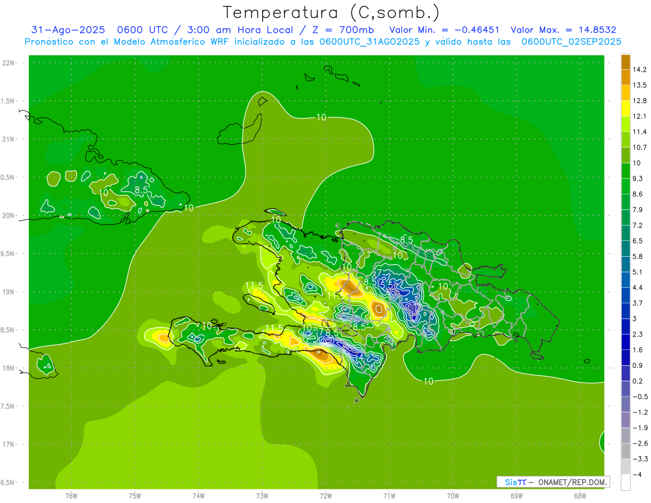Click the '17N' latitude axis label
The image size is (651, 503).
[8, 445]
